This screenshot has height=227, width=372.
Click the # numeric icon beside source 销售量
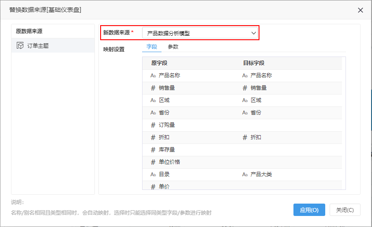click(153, 88)
